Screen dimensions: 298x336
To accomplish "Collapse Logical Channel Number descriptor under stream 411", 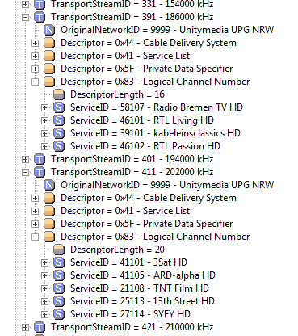I will pos(35,237).
